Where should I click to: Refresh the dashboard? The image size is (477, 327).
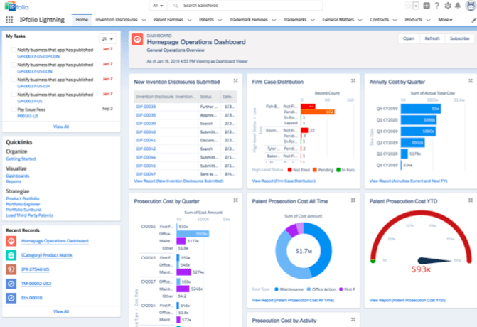432,38
